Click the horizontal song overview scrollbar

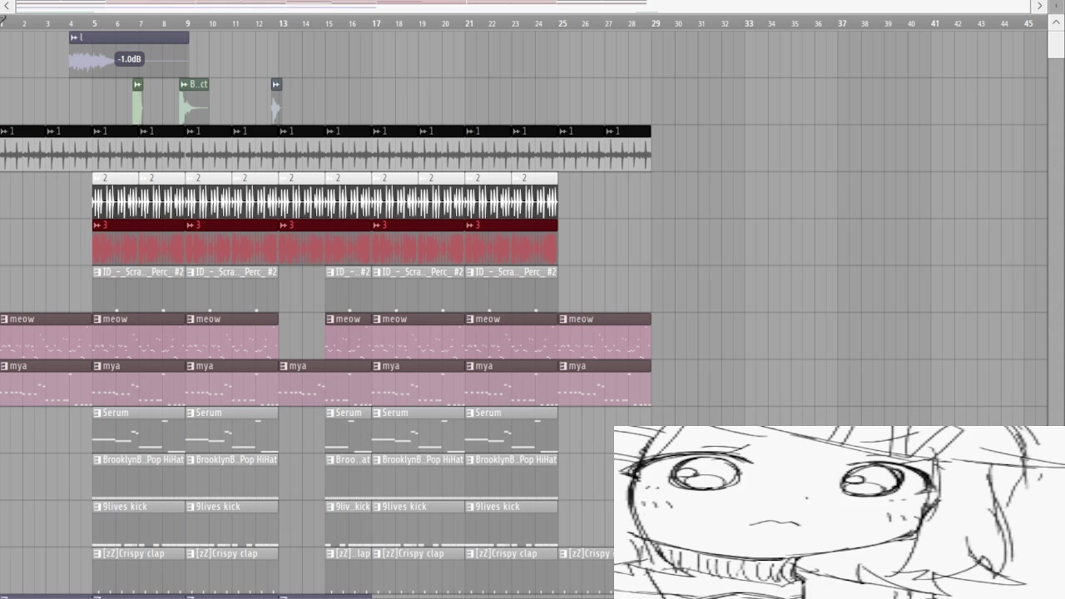[x=523, y=6]
